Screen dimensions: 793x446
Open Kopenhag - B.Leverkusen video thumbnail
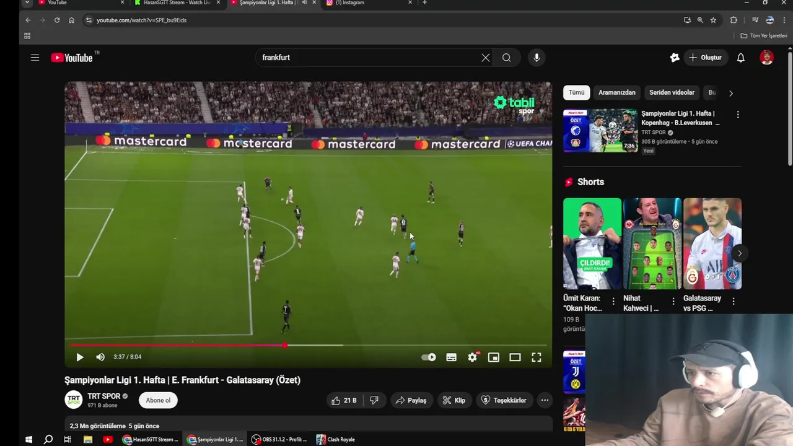pos(600,131)
